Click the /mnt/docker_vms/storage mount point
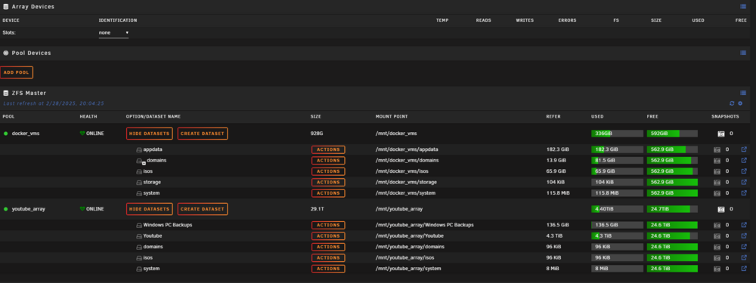Image resolution: width=756 pixels, height=283 pixels. point(406,182)
